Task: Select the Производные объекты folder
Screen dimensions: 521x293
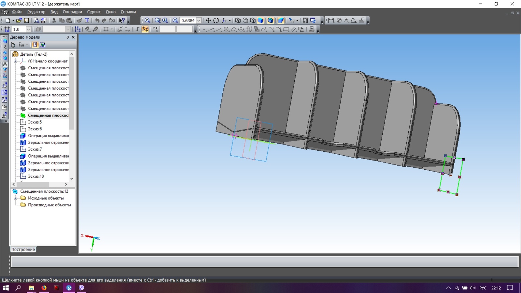Action: 49,205
